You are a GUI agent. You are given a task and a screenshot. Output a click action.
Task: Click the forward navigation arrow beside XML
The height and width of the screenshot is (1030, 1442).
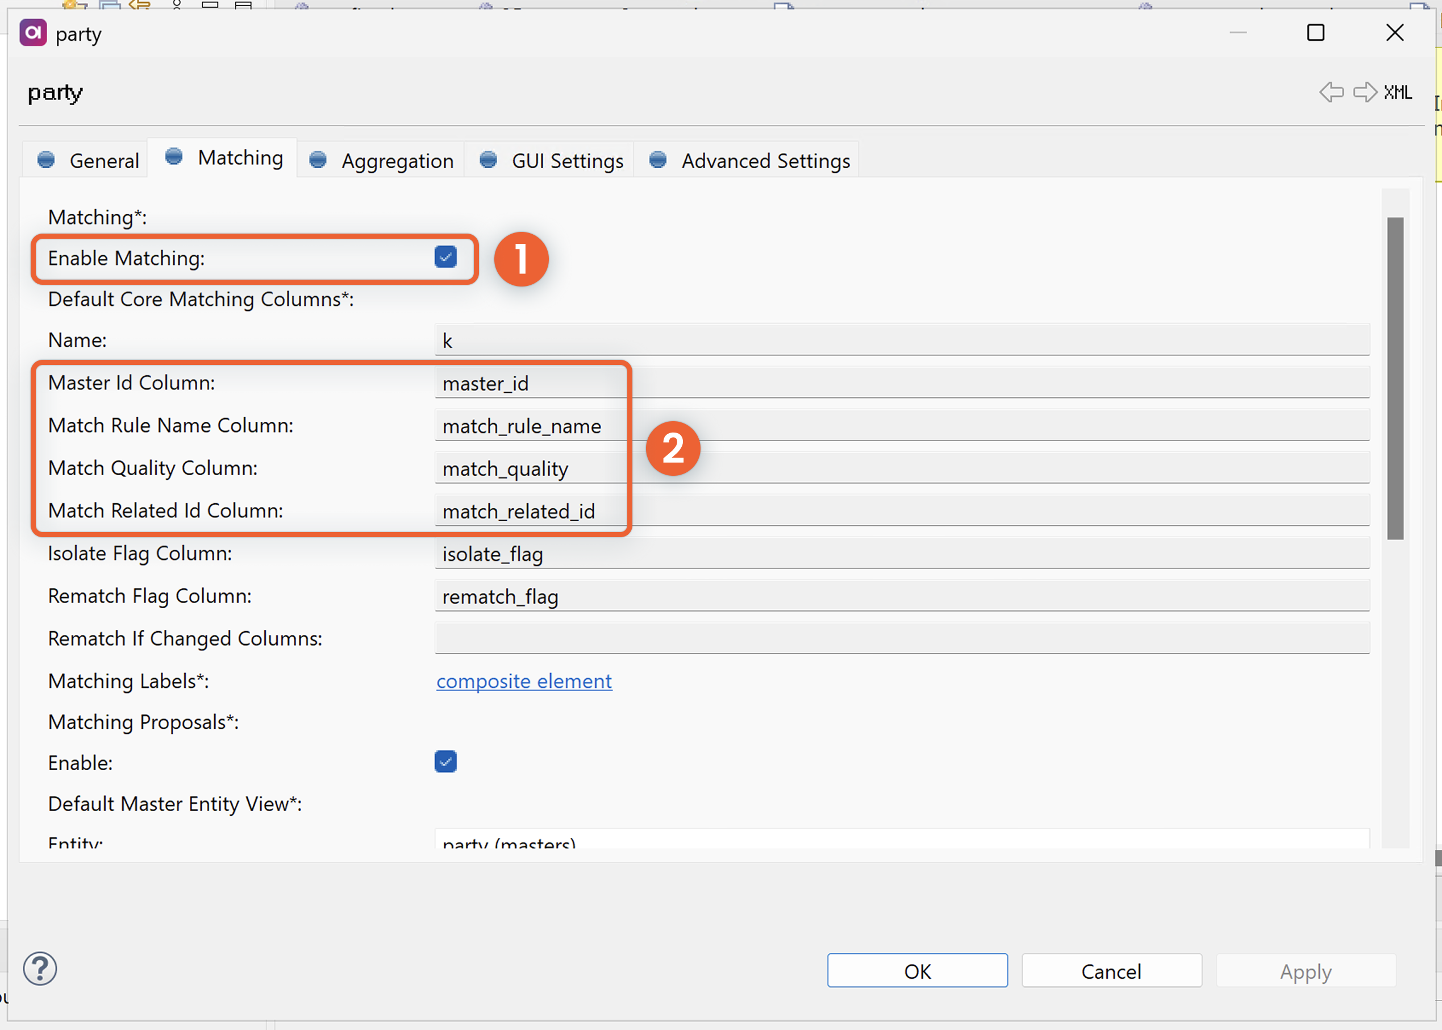1365,93
